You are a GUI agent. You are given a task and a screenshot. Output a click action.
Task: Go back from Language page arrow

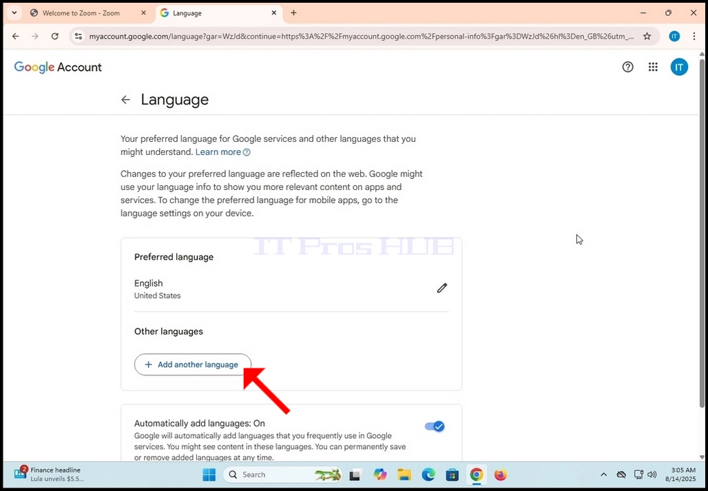[x=125, y=100]
